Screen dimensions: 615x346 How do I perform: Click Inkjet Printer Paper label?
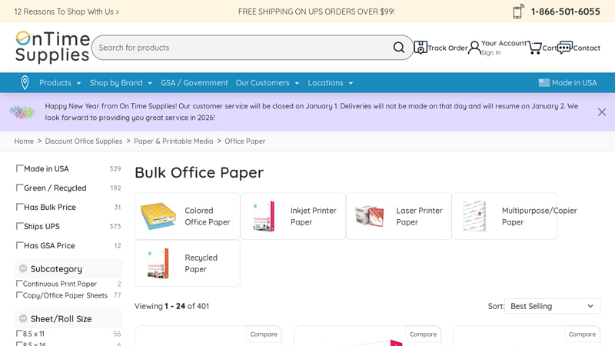click(x=314, y=216)
